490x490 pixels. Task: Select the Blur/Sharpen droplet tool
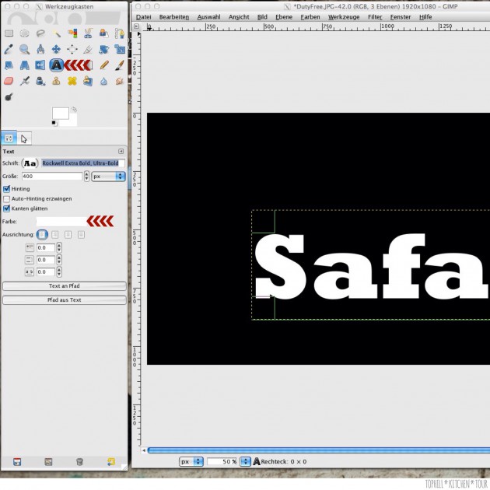[x=103, y=81]
